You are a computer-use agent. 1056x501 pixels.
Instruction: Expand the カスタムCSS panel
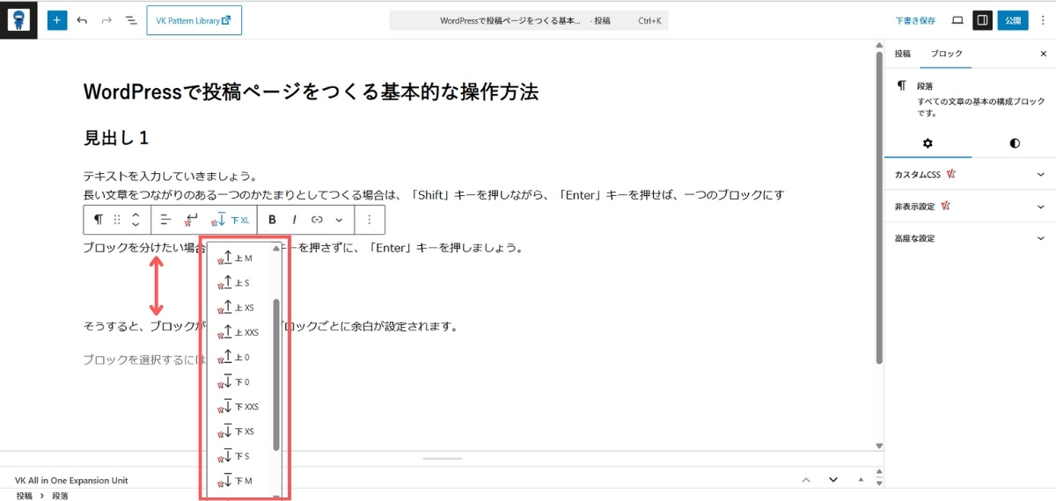click(970, 175)
